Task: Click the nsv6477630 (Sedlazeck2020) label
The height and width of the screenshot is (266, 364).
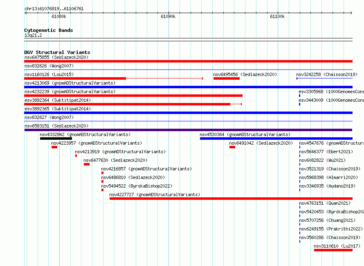Action: tap(115, 160)
